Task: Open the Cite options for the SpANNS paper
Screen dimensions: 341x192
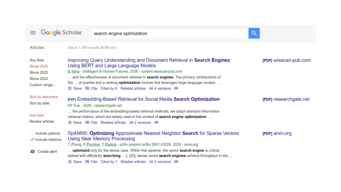Action: click(x=91, y=162)
